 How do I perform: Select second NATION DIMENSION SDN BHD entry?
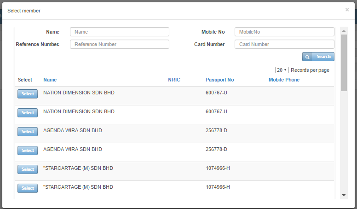28,113
